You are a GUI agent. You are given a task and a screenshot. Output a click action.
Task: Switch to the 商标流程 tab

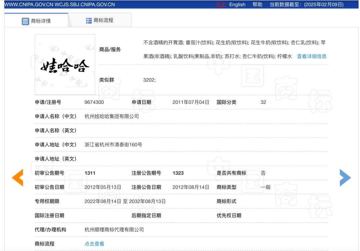[103, 20]
